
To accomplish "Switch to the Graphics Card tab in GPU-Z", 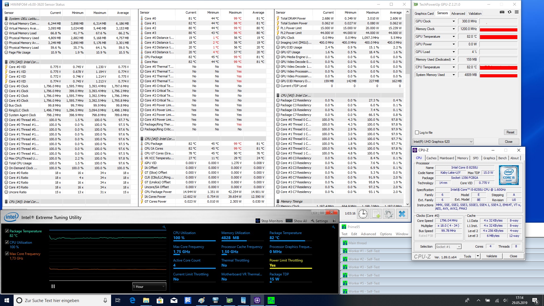I will coord(424,14).
